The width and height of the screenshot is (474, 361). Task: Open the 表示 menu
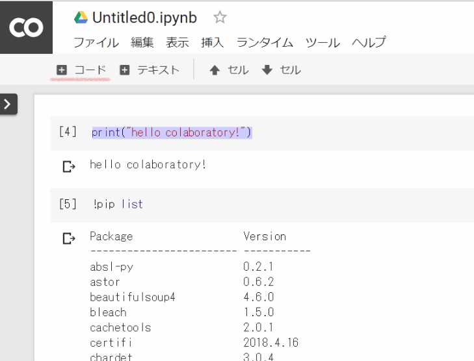[x=178, y=43]
